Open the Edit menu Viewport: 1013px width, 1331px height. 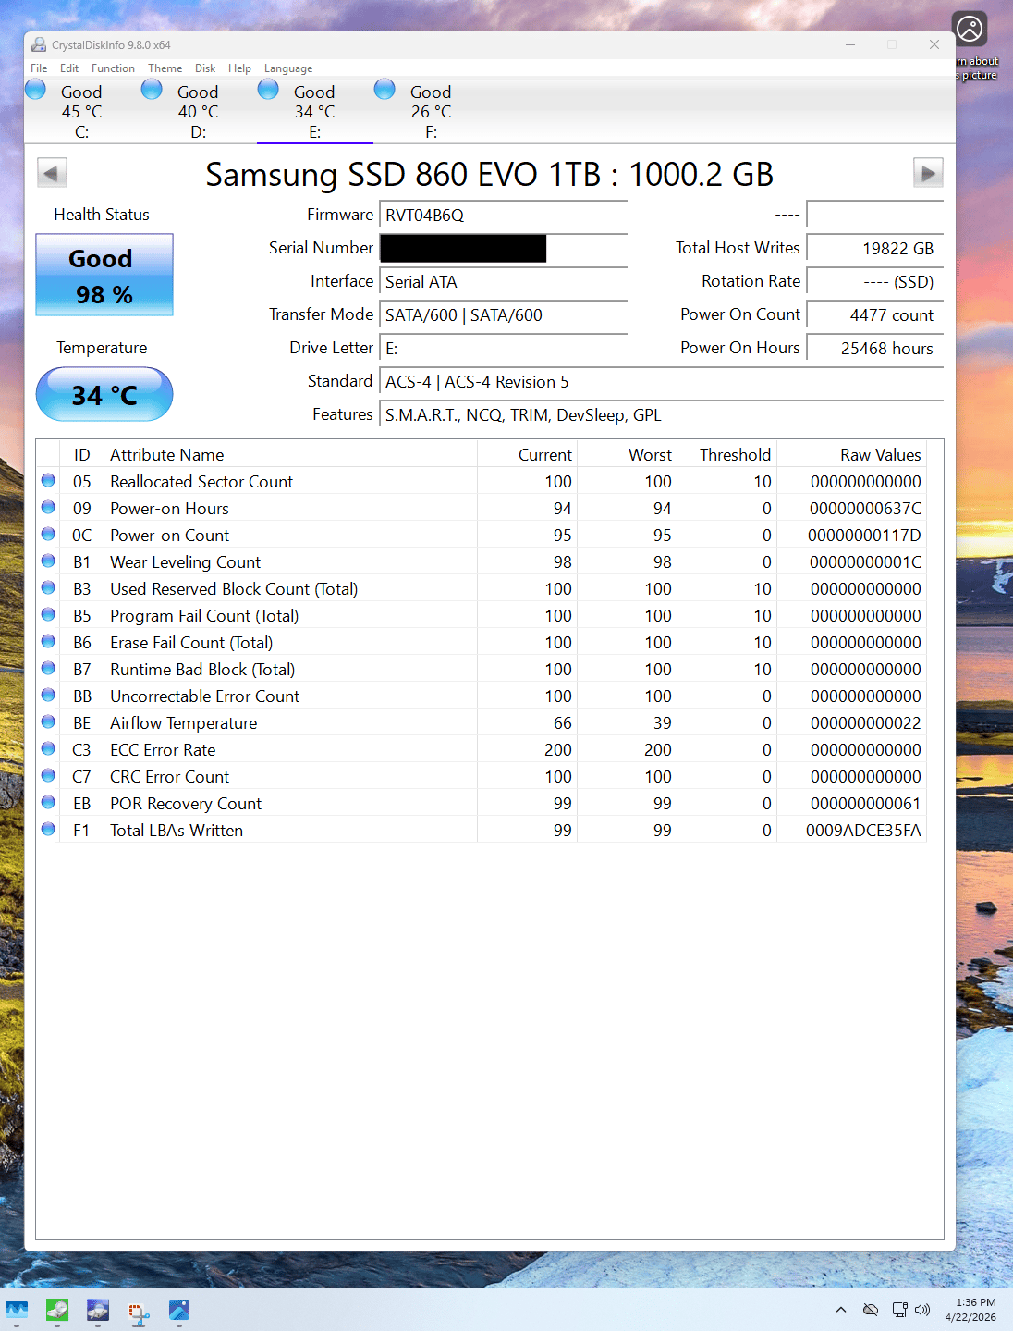pyautogui.click(x=69, y=68)
